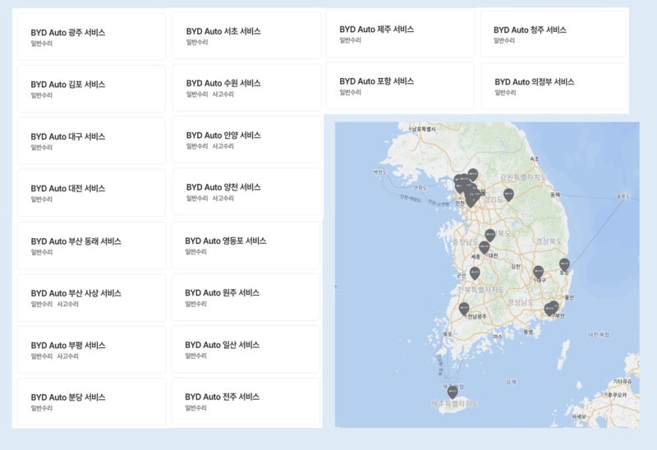Click the 속초 label on the map
The width and height of the screenshot is (657, 450).
[x=535, y=158]
